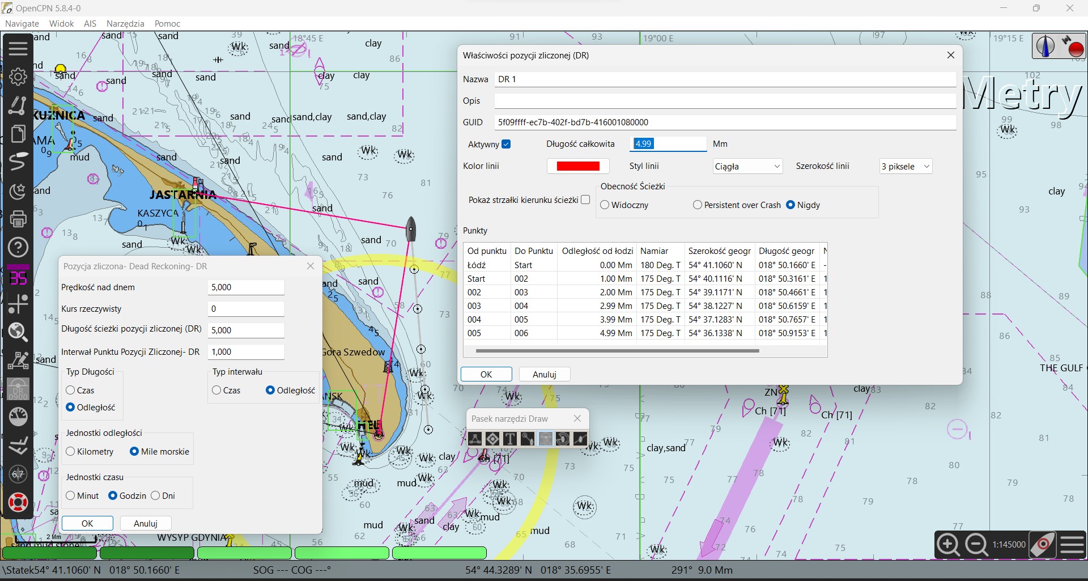Image resolution: width=1088 pixels, height=581 pixels.
Task: Open the Szerokość linii dropdown showing 3 piksele
Action: pos(905,167)
